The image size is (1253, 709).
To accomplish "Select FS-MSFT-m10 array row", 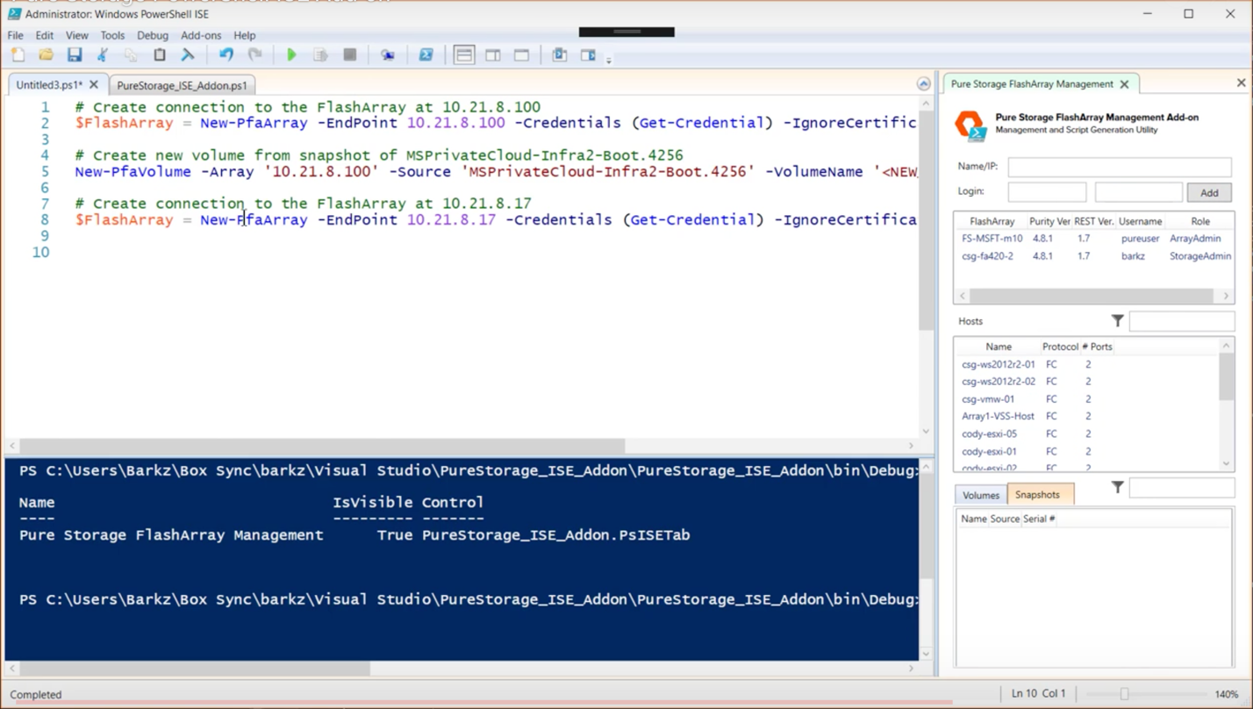I will click(x=1094, y=238).
